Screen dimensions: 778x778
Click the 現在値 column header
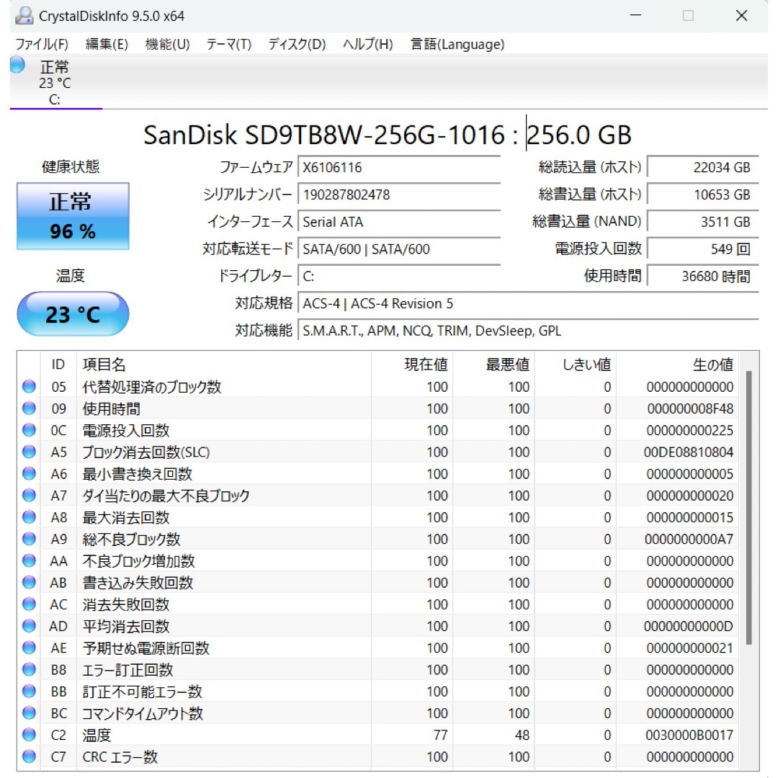412,365
